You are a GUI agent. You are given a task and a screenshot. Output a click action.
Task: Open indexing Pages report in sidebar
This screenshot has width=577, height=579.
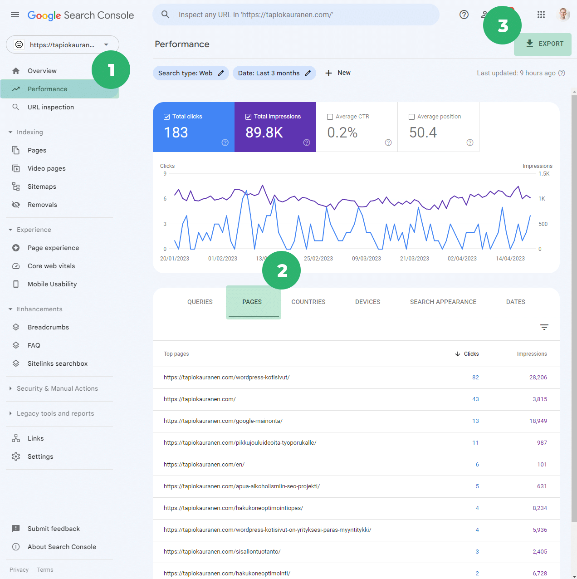pos(60,150)
